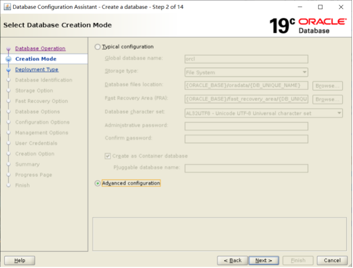Click Summary step label
Screen dimensions: 353x268
pos(28,165)
